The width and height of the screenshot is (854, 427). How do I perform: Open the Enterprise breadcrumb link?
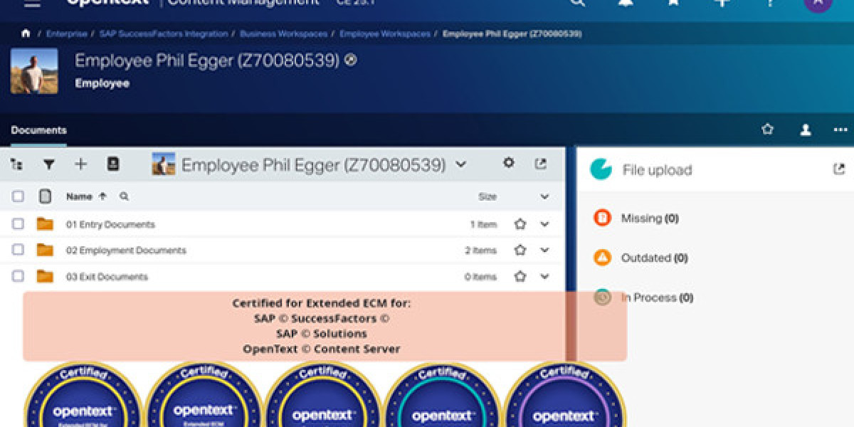pos(67,33)
